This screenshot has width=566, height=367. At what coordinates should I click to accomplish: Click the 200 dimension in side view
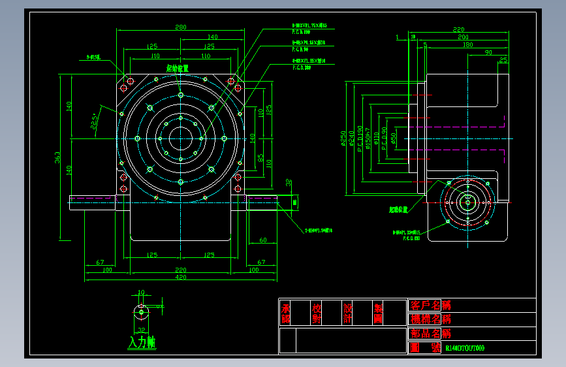pyautogui.click(x=463, y=37)
